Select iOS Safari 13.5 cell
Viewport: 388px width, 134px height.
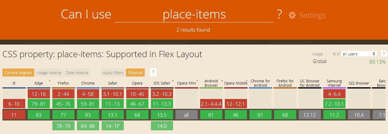point(162,115)
